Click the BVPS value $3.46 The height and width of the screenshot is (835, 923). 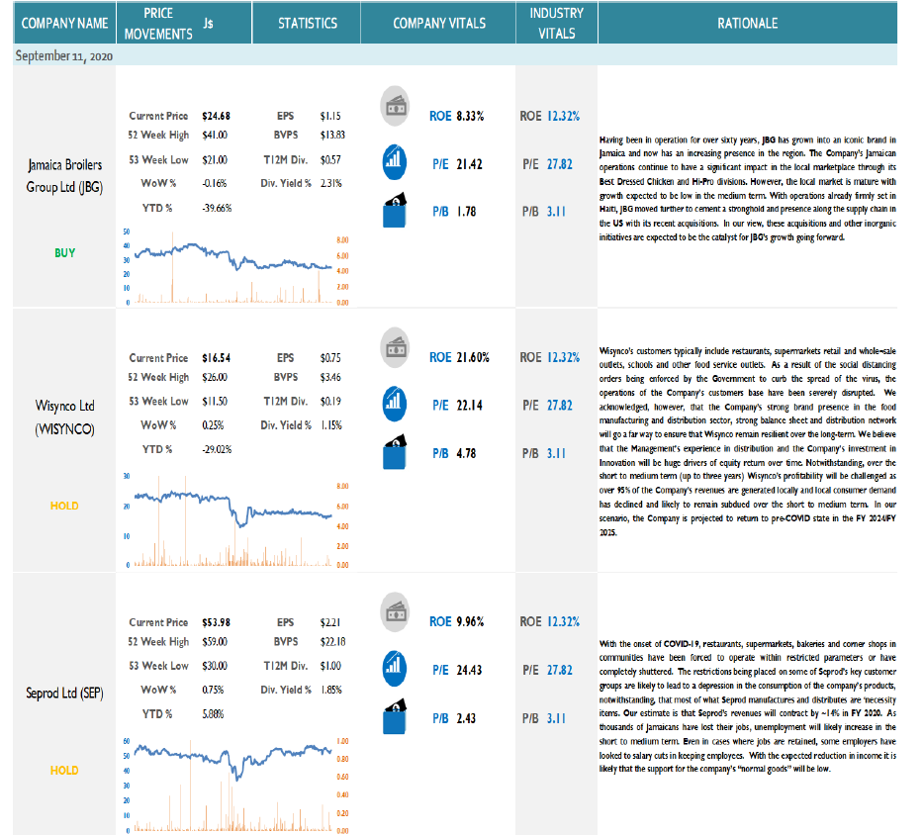[x=330, y=377]
